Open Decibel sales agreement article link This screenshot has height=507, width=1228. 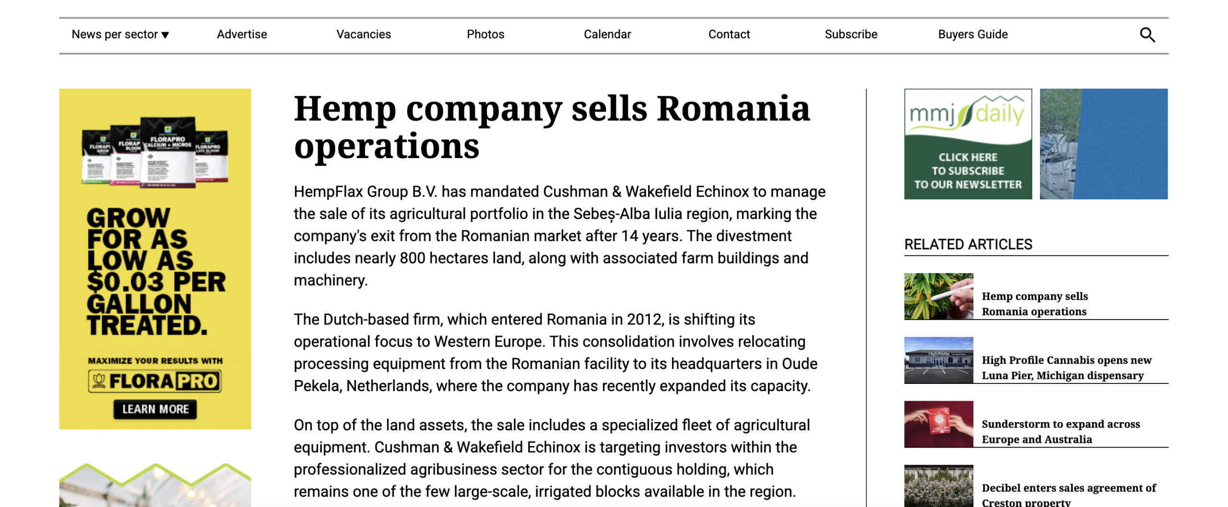tap(1068, 494)
